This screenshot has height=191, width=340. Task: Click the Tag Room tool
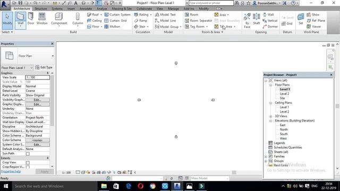[x=196, y=27]
